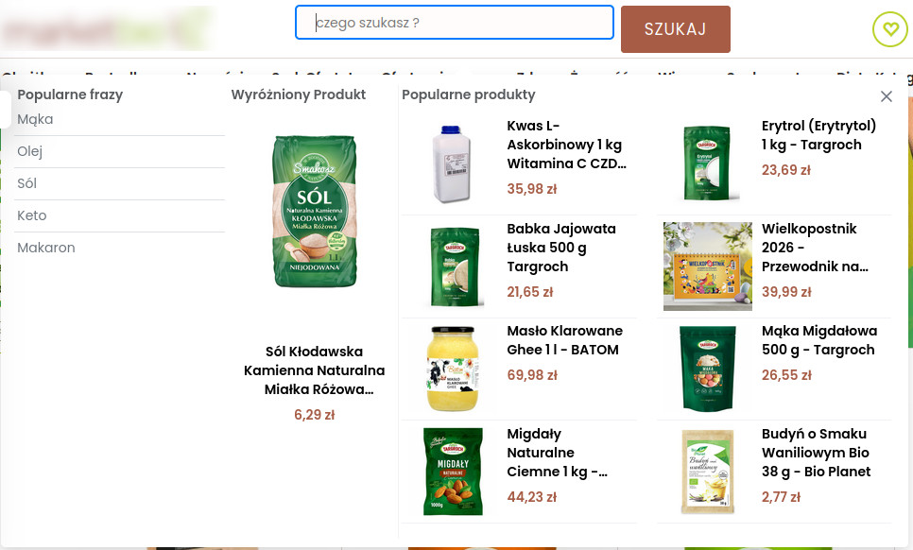Click Mąka Migdałowa 500 g package image
This screenshot has width=913, height=550.
point(708,369)
